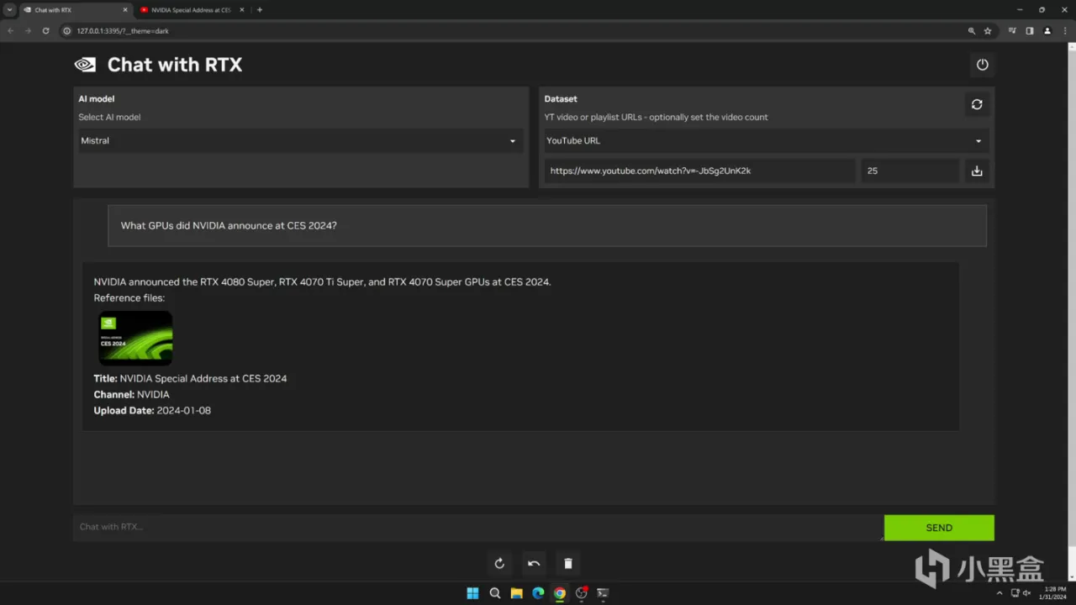Viewport: 1076px width, 605px height.
Task: Click the YT video or playlist URLs hint
Action: (656, 117)
